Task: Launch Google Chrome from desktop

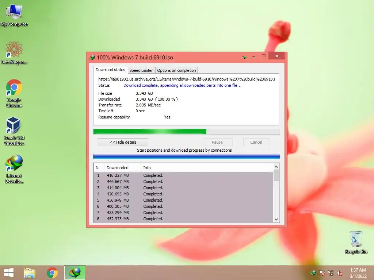Action: coord(14,93)
